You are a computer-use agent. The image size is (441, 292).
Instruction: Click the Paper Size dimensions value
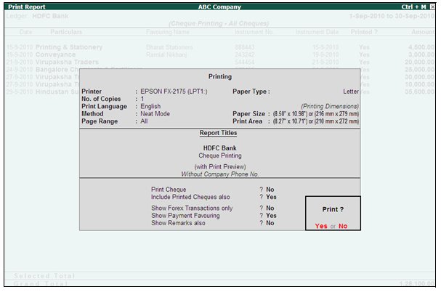coord(316,114)
